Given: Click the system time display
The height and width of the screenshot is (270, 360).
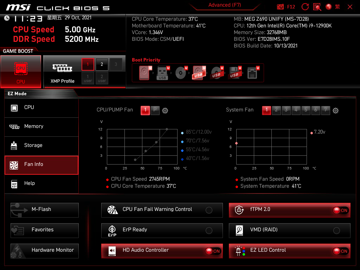Looking at the screenshot, I should point(28,19).
